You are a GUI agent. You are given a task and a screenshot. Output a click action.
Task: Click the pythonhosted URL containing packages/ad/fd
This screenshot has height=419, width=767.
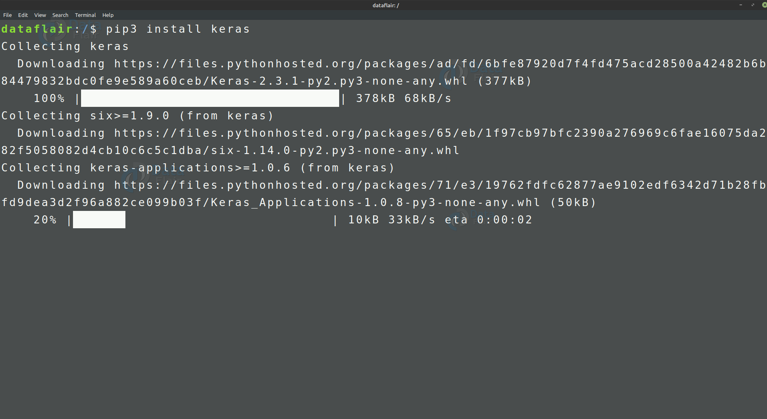click(x=440, y=64)
